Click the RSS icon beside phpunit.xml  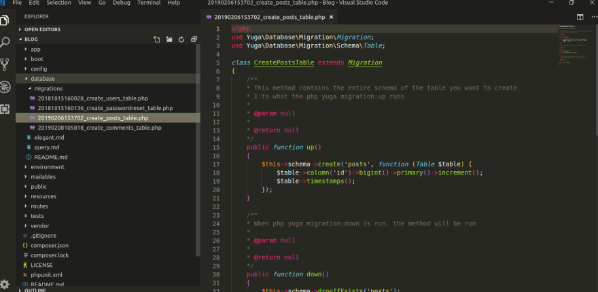click(x=26, y=275)
